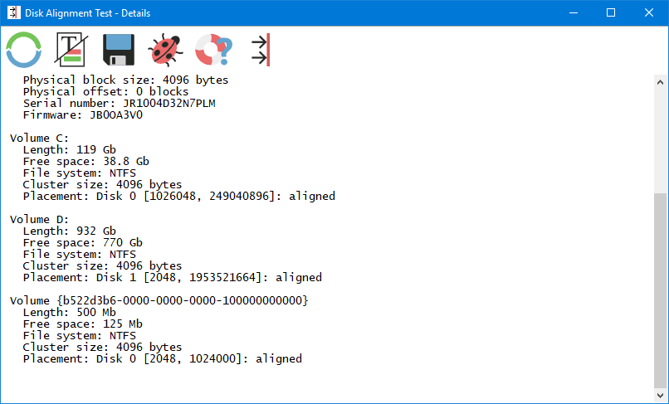
Task: Maximize the Disk Alignment Test window
Action: point(611,13)
